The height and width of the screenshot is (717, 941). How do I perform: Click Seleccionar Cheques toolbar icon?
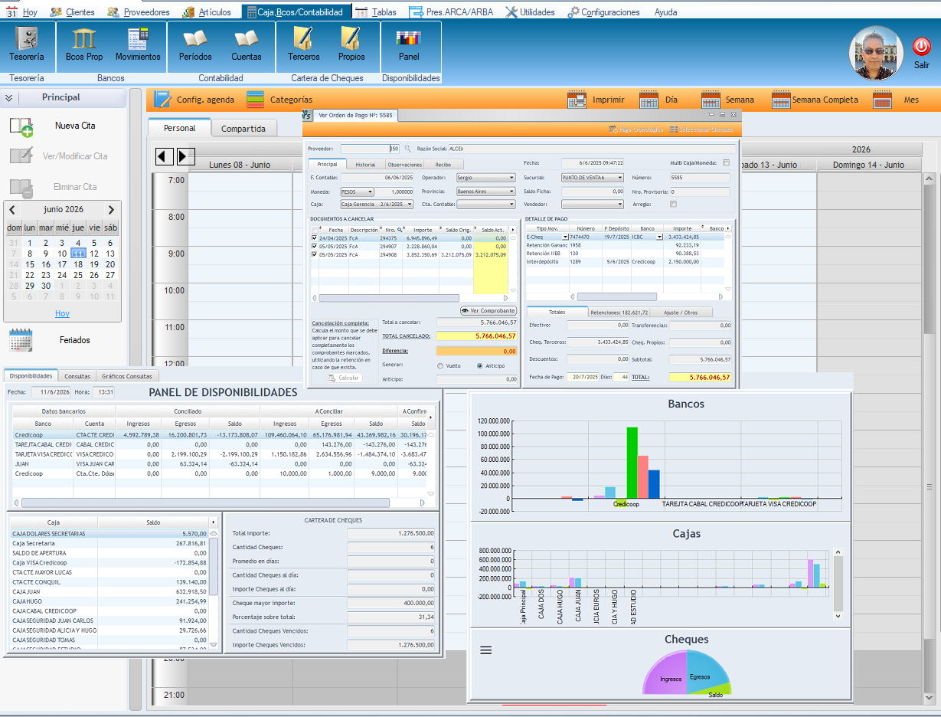click(x=673, y=129)
